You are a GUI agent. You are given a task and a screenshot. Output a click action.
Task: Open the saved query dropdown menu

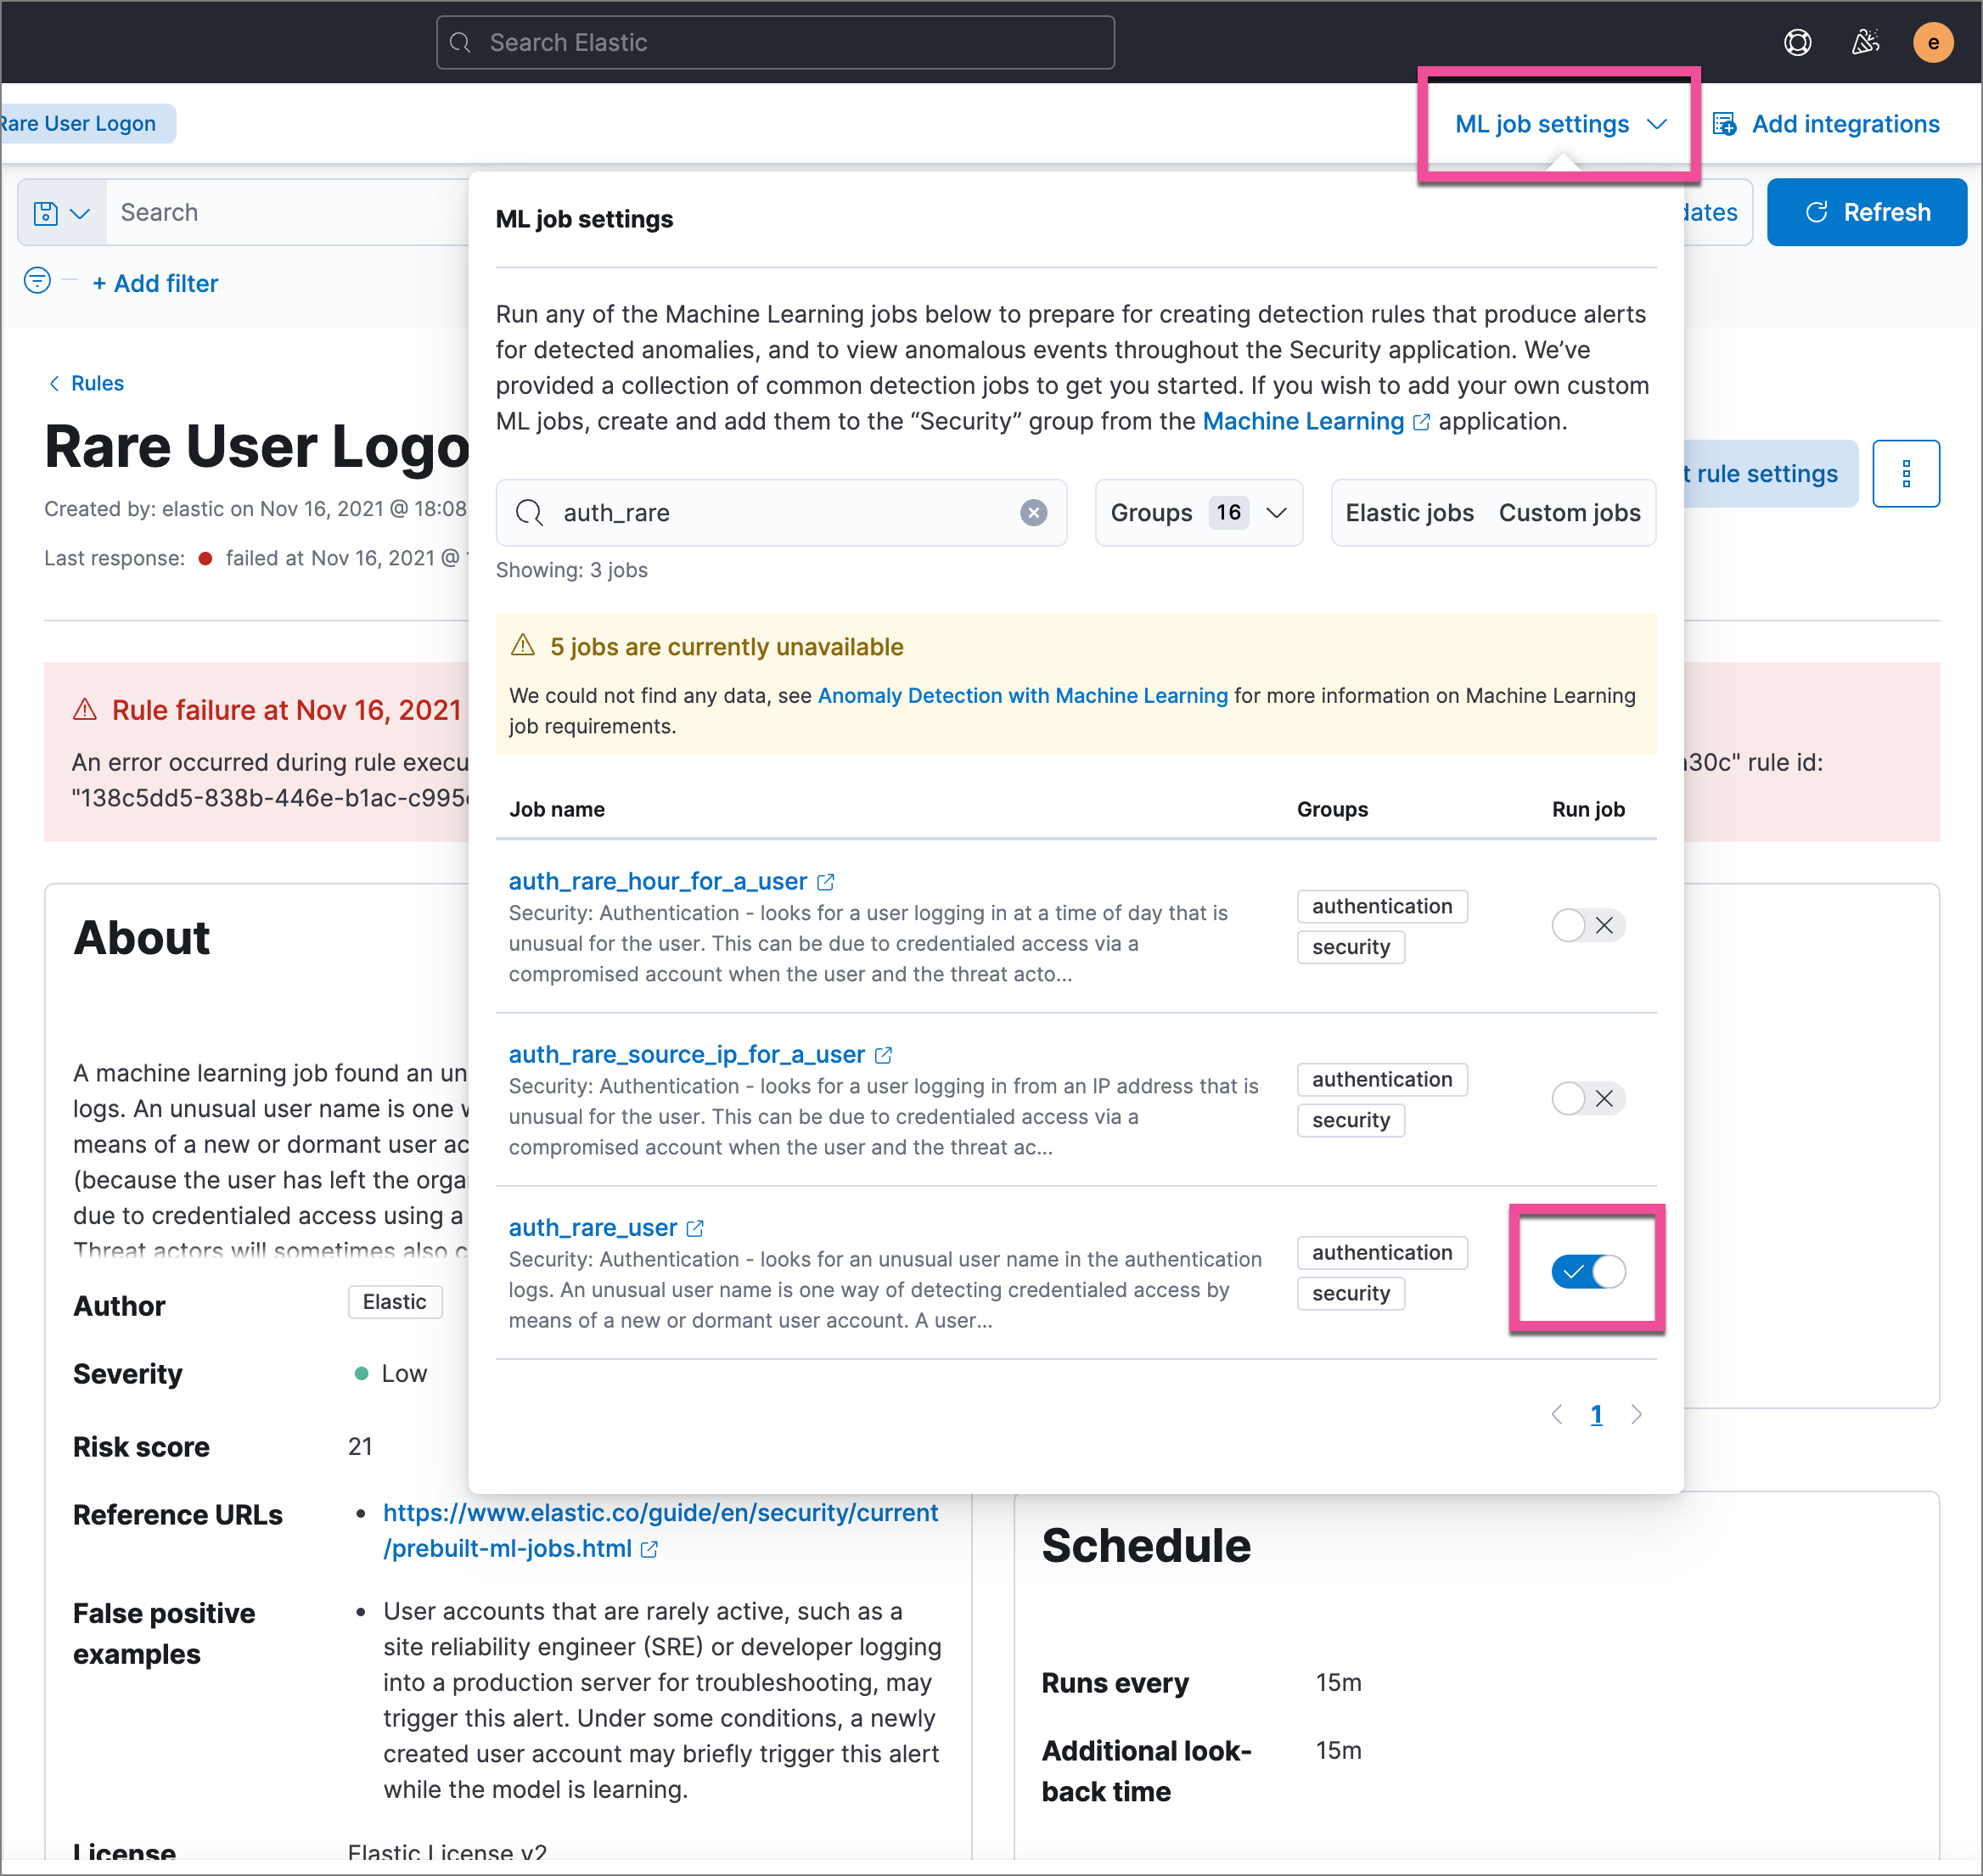point(62,213)
